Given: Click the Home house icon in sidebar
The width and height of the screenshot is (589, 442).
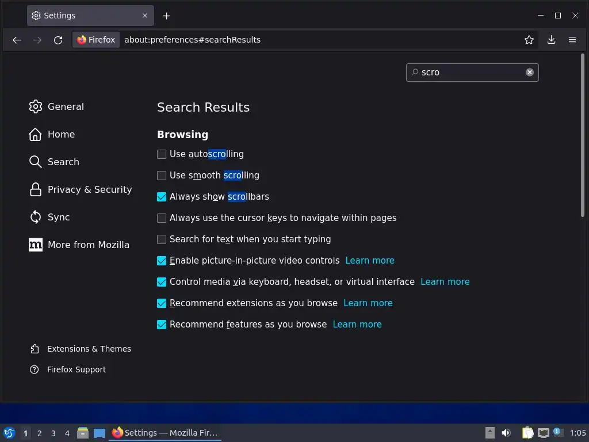Looking at the screenshot, I should point(35,134).
